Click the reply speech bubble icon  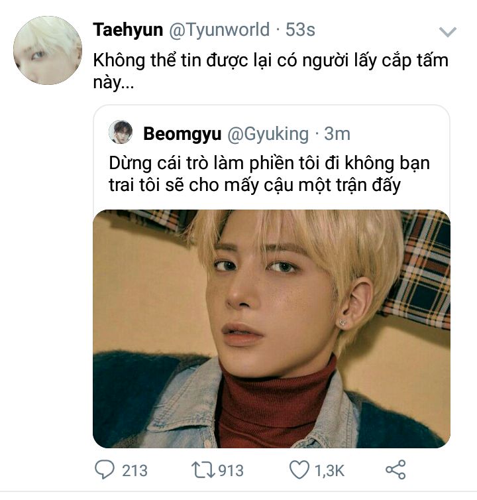[x=105, y=469]
